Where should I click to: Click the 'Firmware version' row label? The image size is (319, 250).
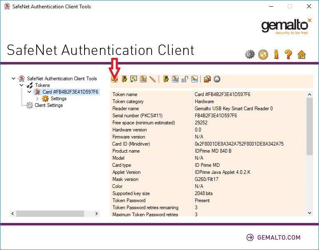[x=129, y=137]
